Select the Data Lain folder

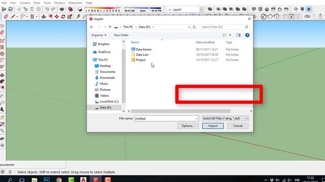[x=142, y=55]
